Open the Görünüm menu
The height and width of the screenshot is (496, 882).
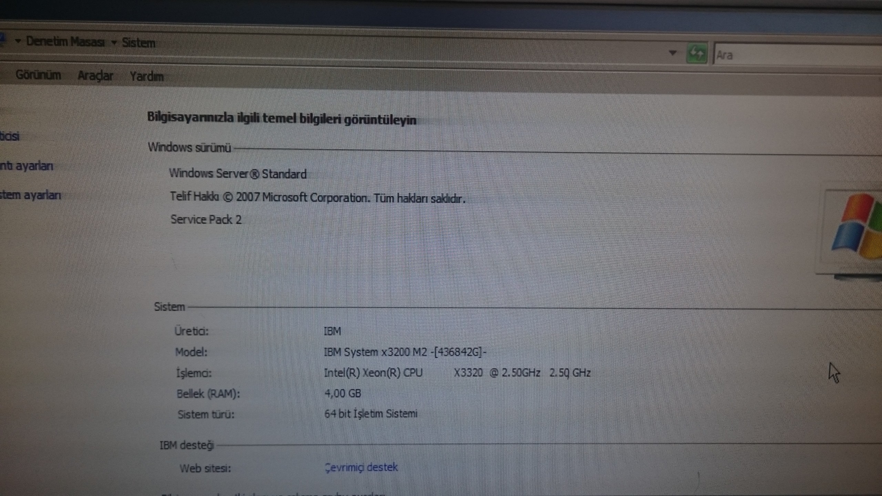[38, 75]
